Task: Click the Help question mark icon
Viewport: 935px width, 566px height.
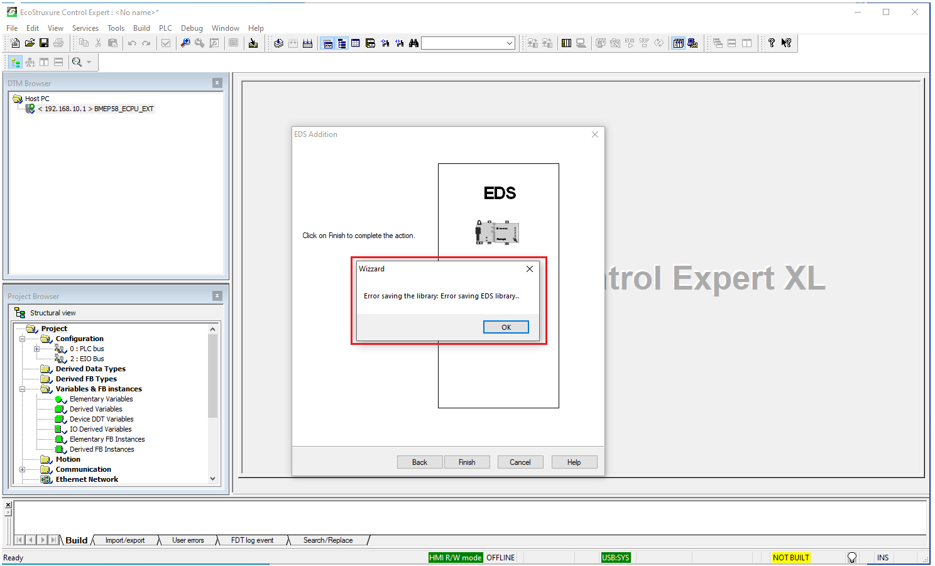Action: (x=772, y=43)
